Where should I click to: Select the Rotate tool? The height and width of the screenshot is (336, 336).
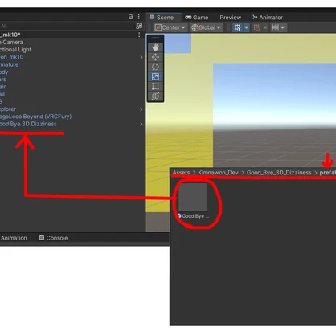pos(155,67)
